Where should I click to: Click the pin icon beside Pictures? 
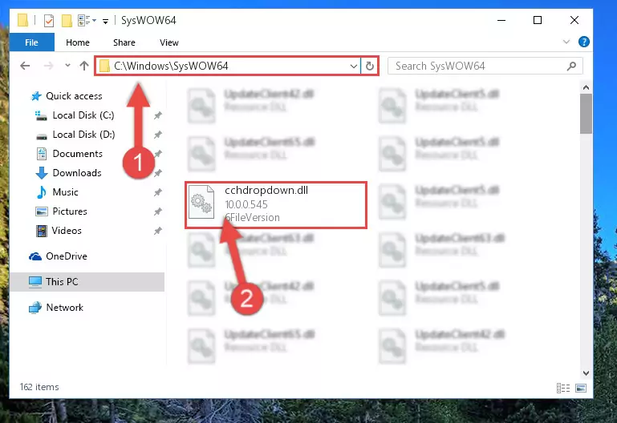pyautogui.click(x=157, y=211)
